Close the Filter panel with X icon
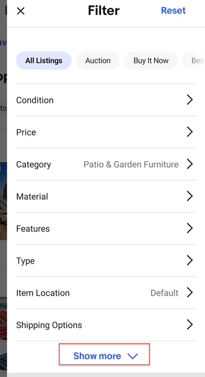The image size is (205, 377). click(x=20, y=11)
